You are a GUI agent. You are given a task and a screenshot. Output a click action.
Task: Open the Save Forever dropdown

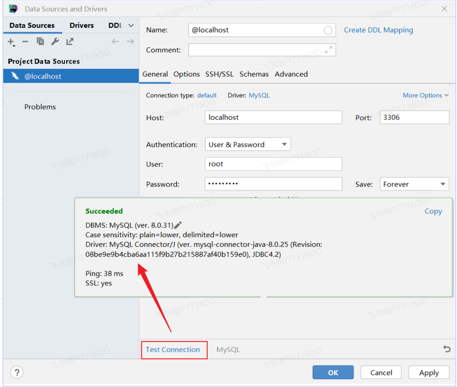(414, 184)
